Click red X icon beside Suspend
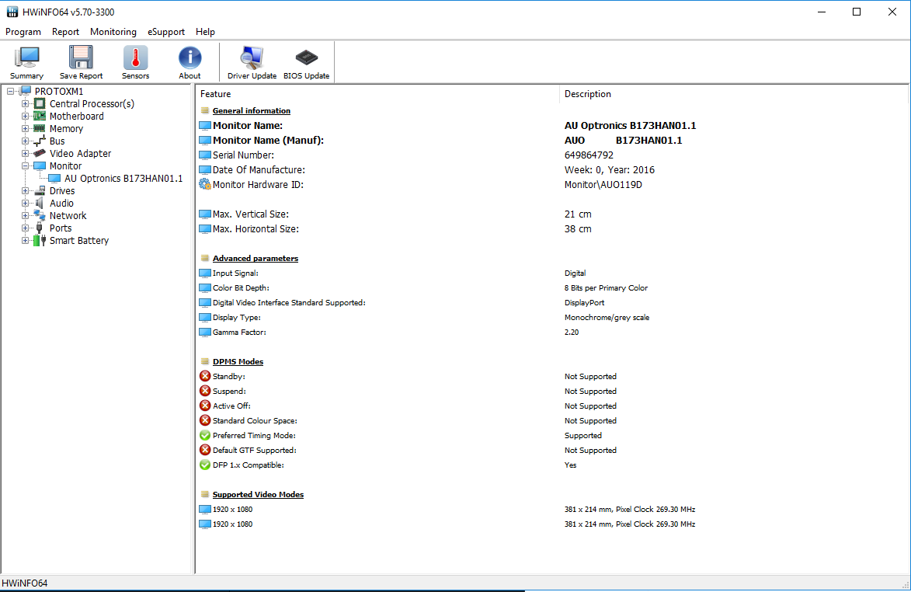This screenshot has width=911, height=592. click(205, 391)
